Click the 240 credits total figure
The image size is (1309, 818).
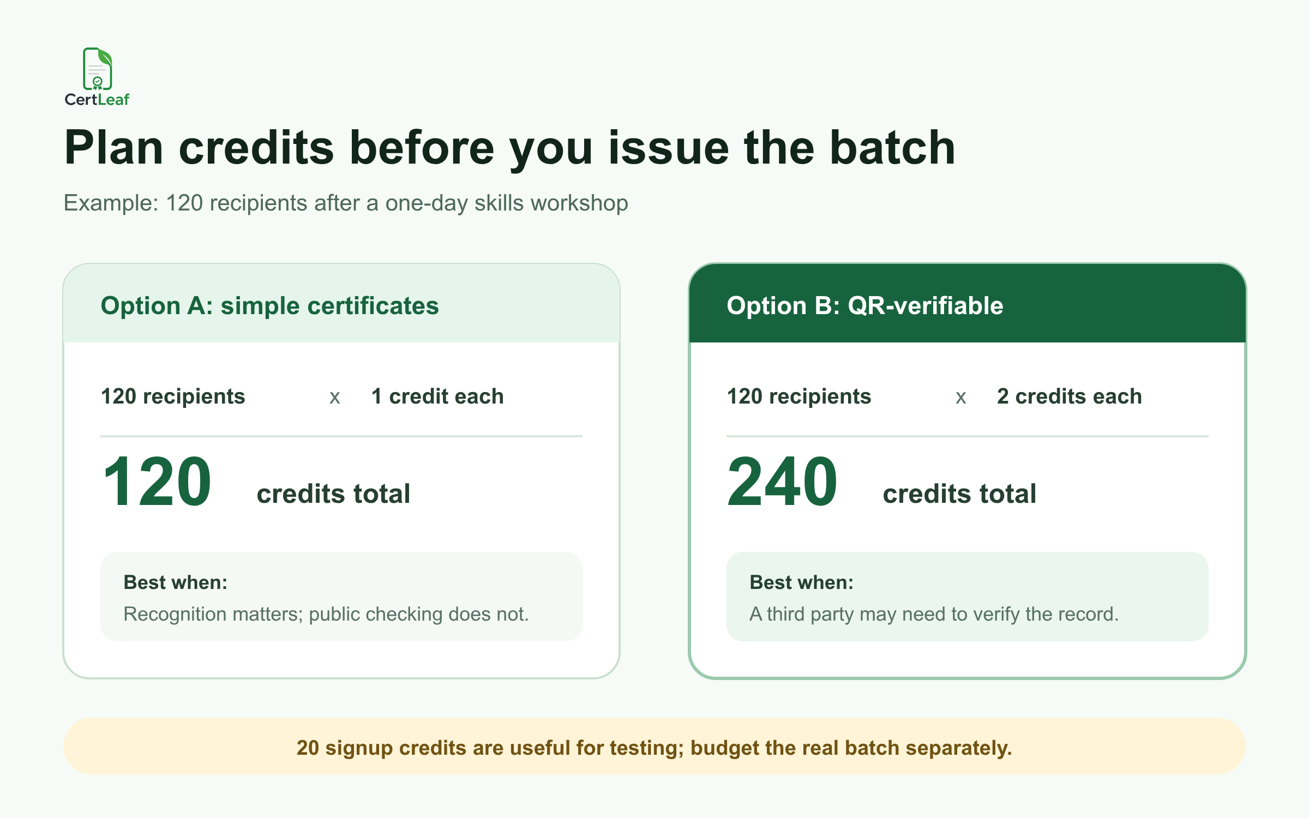[782, 482]
